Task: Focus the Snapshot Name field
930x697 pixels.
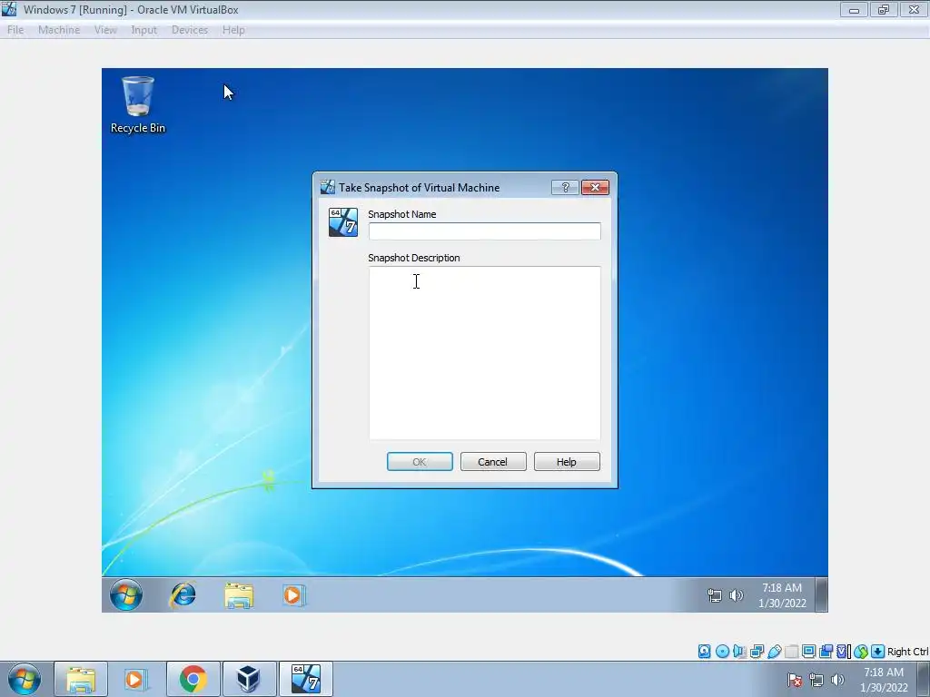Action: pyautogui.click(x=485, y=231)
